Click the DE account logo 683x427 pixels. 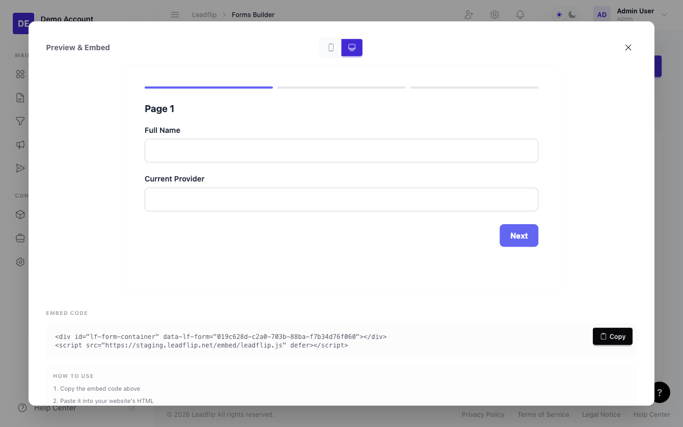tap(23, 23)
